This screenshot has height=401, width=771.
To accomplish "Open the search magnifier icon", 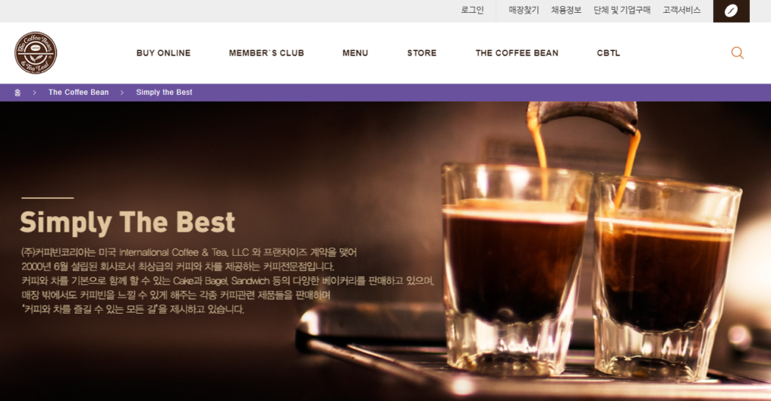I will coord(737,53).
